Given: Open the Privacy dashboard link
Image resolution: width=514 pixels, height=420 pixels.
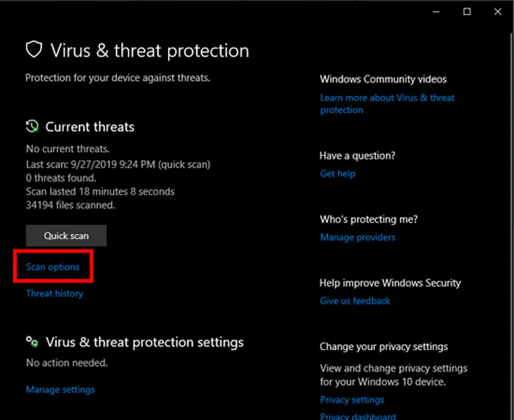Looking at the screenshot, I should coord(358,415).
